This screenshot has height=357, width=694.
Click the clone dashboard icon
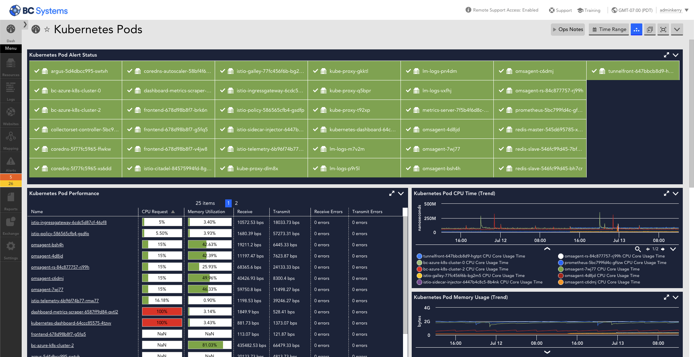(650, 30)
